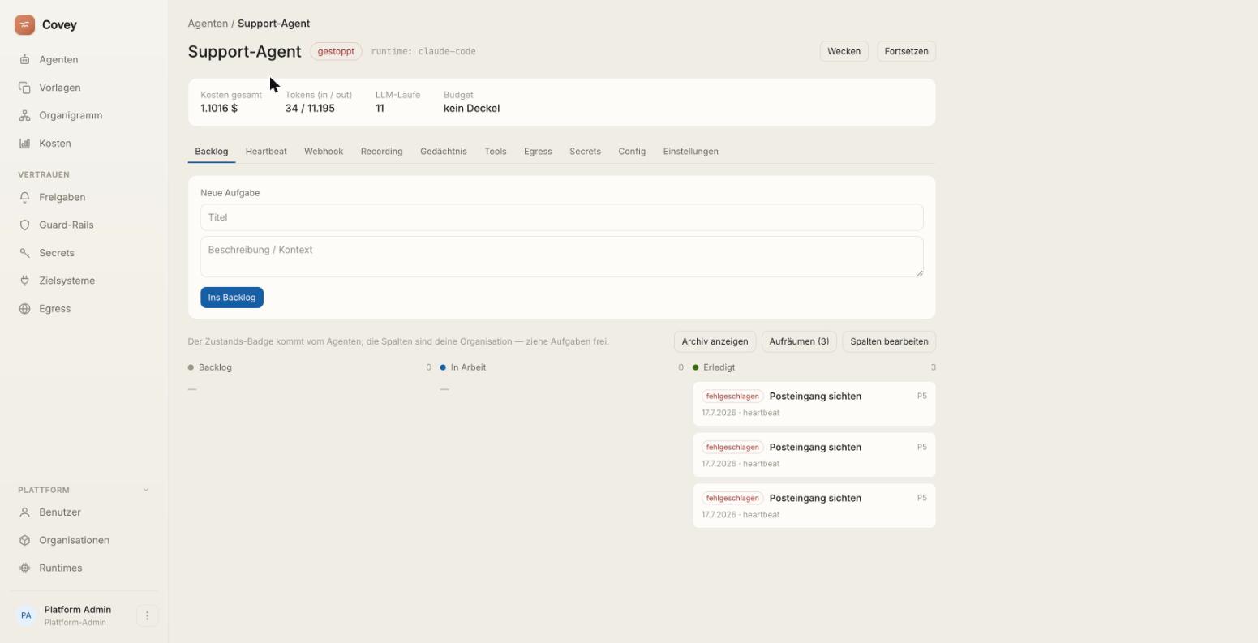Click the LLM-Läufe value 11
The image size is (1258, 643).
(x=380, y=109)
